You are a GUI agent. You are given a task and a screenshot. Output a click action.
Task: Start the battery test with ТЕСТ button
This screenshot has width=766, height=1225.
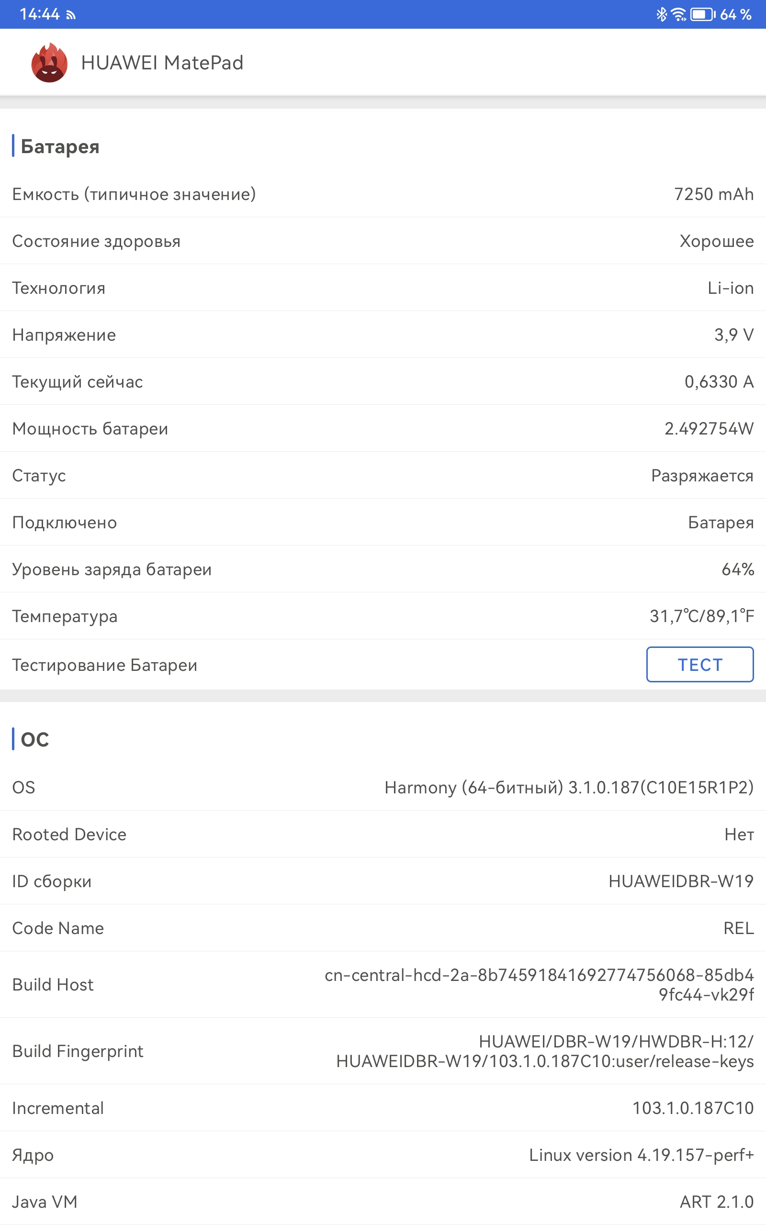pos(699,664)
